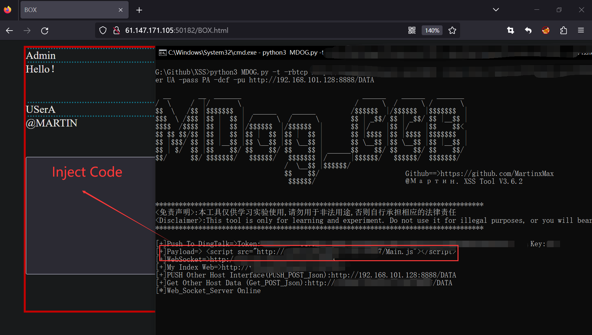This screenshot has height=335, width=592.
Task: Open the Firefox application menu
Action: [x=581, y=30]
